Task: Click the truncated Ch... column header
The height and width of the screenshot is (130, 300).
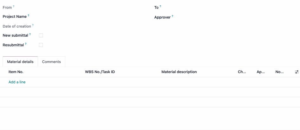Action: click(x=242, y=72)
